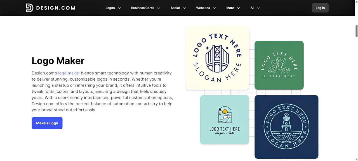Click the leaf woman line-art icon

(279, 66)
